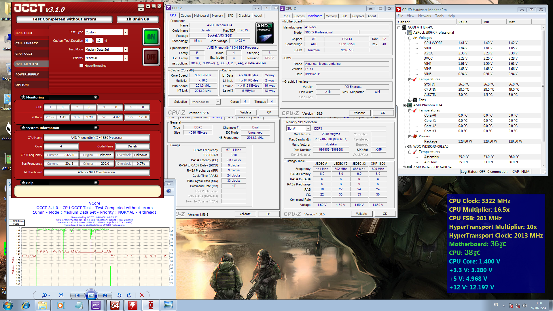This screenshot has height=311, width=553.
Task: Open the Priority NORMAL dropdown
Action: pos(126,58)
